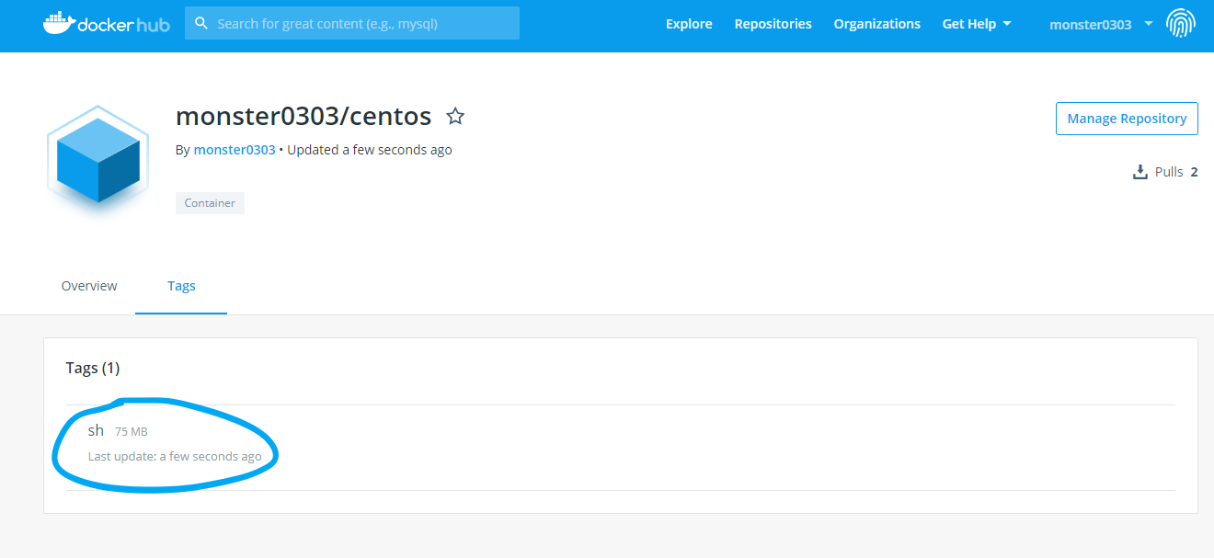Open the monster0303 author link
Viewport: 1214px width, 558px height.
point(235,150)
